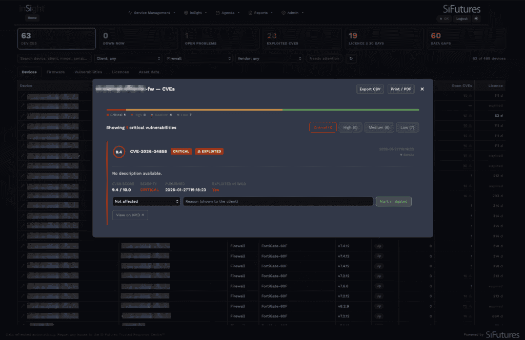The height and width of the screenshot is (340, 525).
Task: Filter the list to Critical (1) vulnerabilities
Action: click(323, 128)
